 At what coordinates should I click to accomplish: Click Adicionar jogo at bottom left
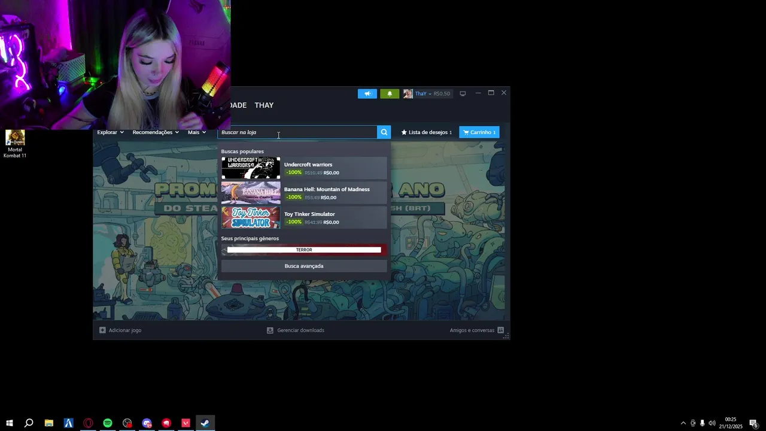click(120, 330)
